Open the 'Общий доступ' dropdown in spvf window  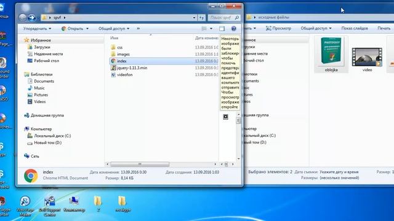(x=114, y=29)
